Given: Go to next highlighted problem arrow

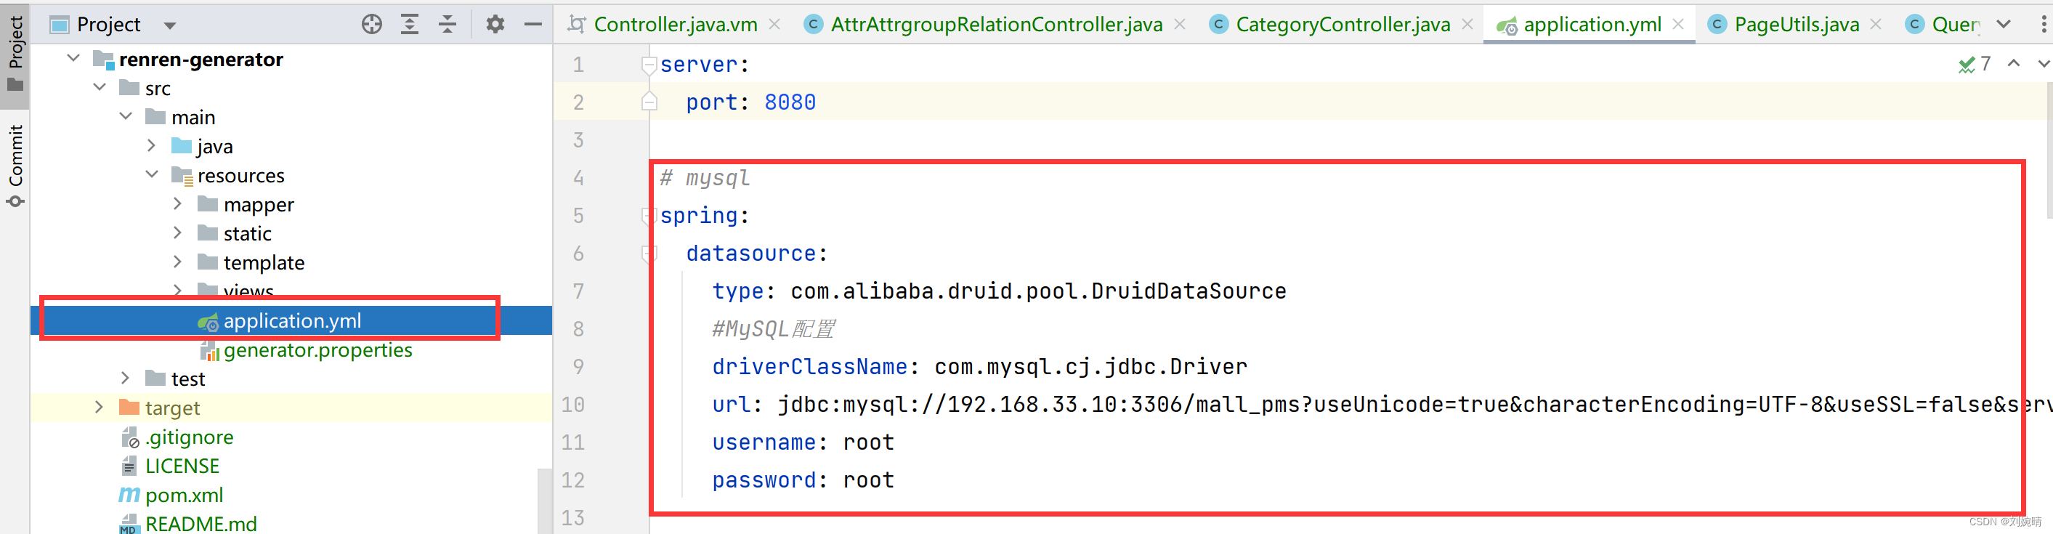Looking at the screenshot, I should point(2044,64).
